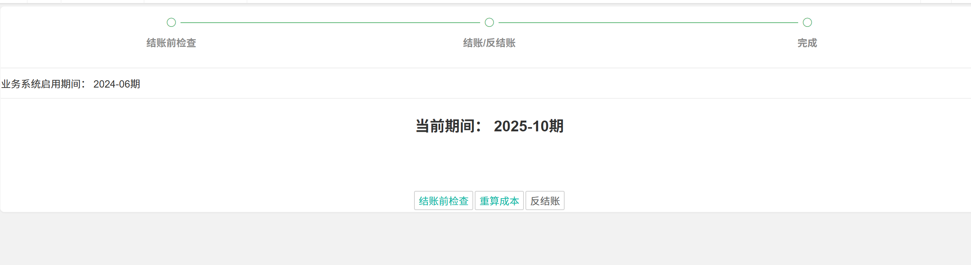Click the 2024-06期 start period value

117,84
